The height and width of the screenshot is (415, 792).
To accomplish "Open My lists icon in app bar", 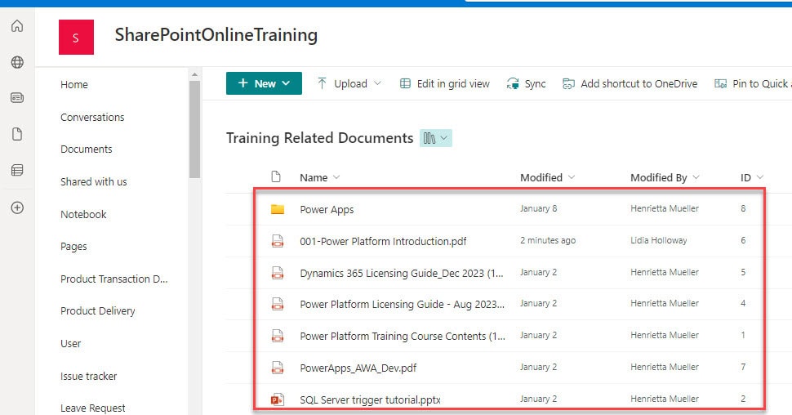I will [x=17, y=171].
